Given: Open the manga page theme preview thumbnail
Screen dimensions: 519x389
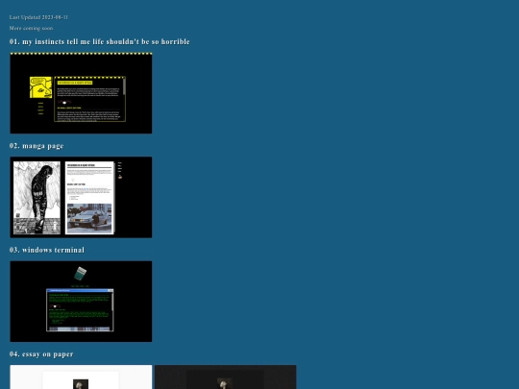Looking at the screenshot, I should tap(81, 197).
